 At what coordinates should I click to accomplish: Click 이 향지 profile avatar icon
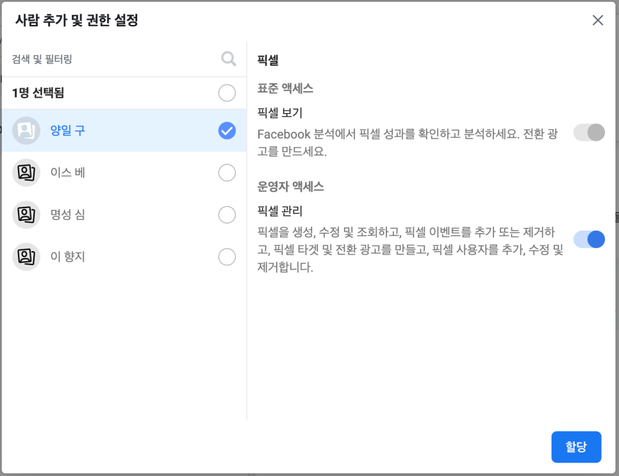tap(26, 257)
